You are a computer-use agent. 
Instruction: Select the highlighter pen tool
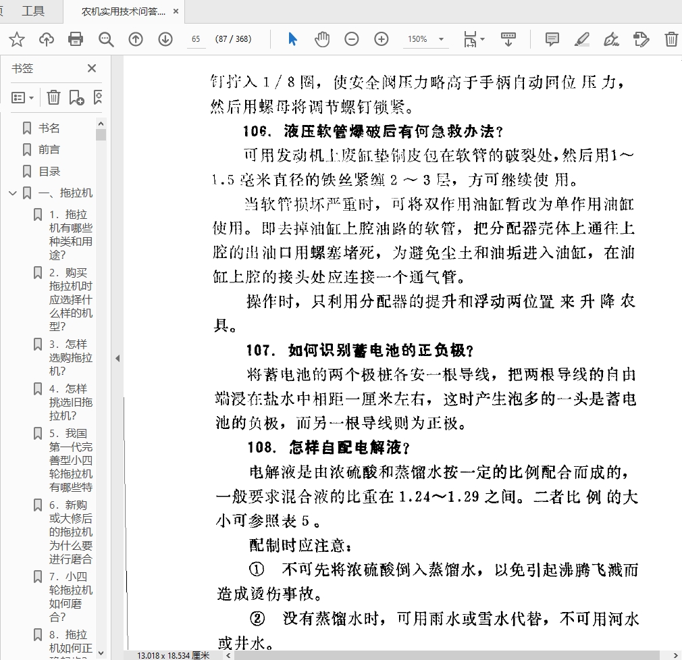[x=582, y=39]
